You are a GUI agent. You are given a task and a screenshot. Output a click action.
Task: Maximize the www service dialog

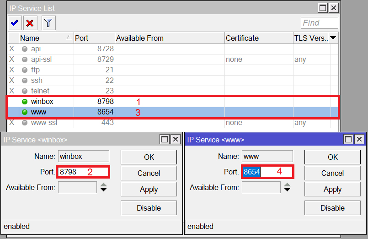click(x=348, y=139)
